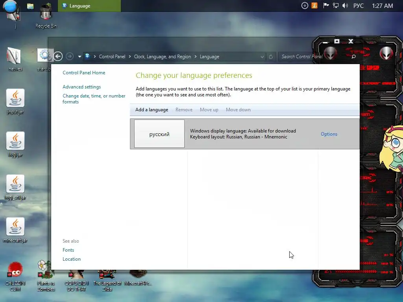Open Options for русский
The image size is (403, 302).
(329, 134)
